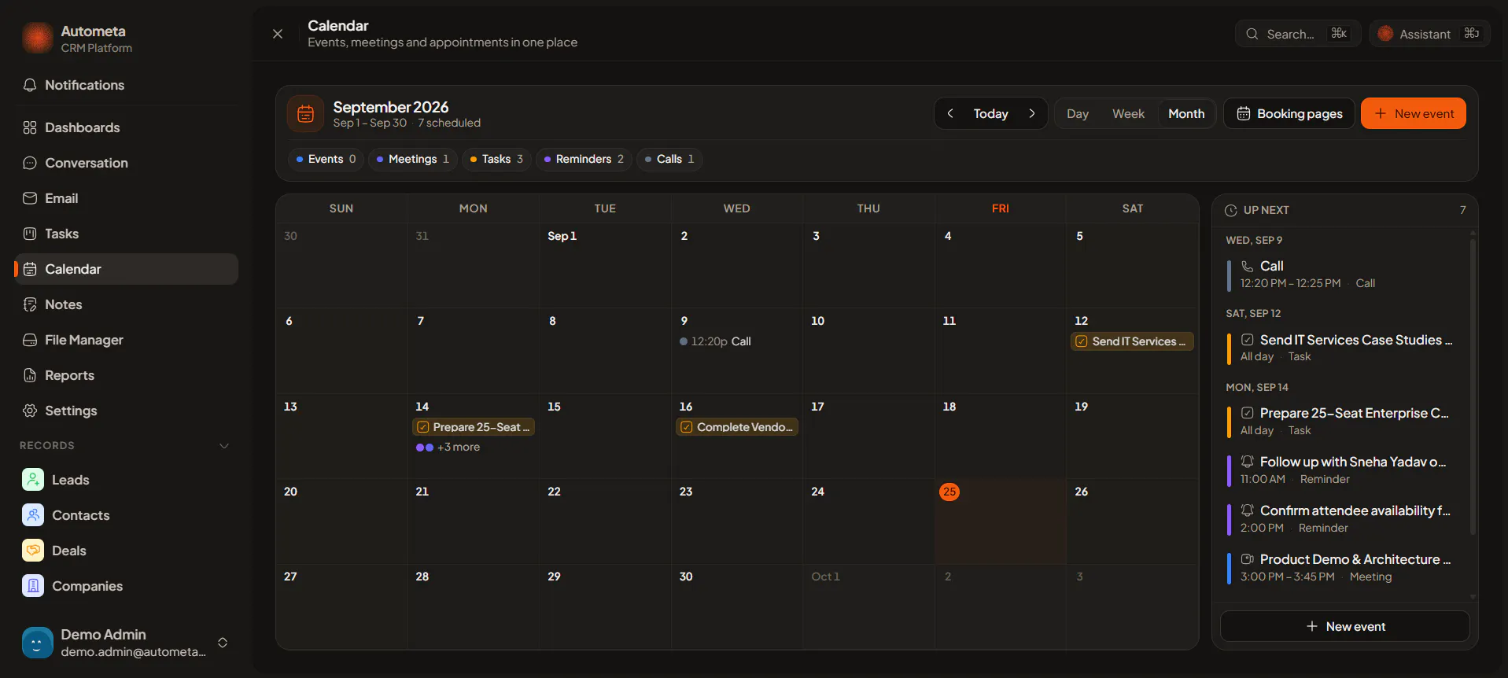
Task: Open Send IT Services task on Sep 12
Action: 1132,341
